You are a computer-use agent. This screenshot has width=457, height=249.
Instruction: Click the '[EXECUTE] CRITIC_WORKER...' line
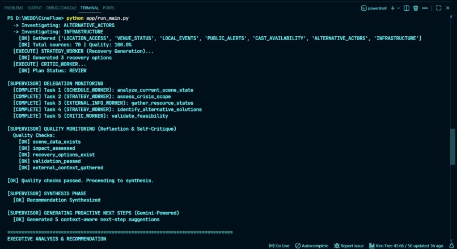tap(50, 64)
